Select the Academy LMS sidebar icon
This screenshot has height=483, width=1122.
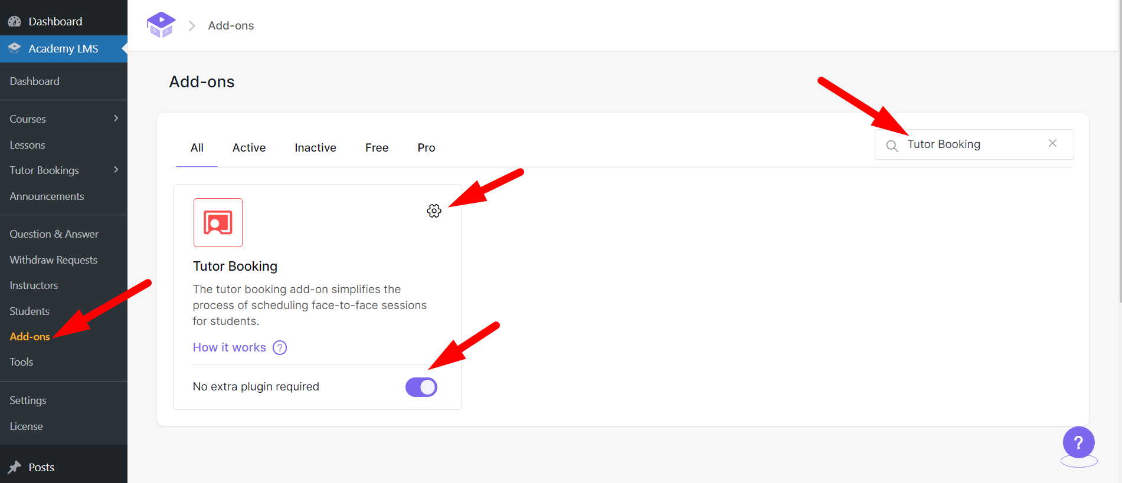(14, 48)
